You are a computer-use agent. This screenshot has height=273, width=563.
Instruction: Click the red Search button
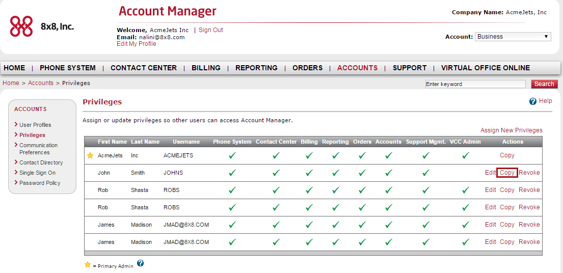[544, 84]
